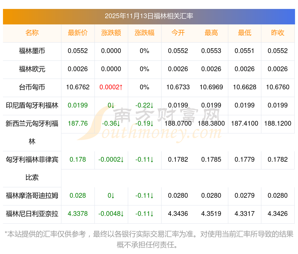The image size is (298, 254).
Task: Select the 福林摩洛哥迪拉姆 row name
Action: click(32, 196)
